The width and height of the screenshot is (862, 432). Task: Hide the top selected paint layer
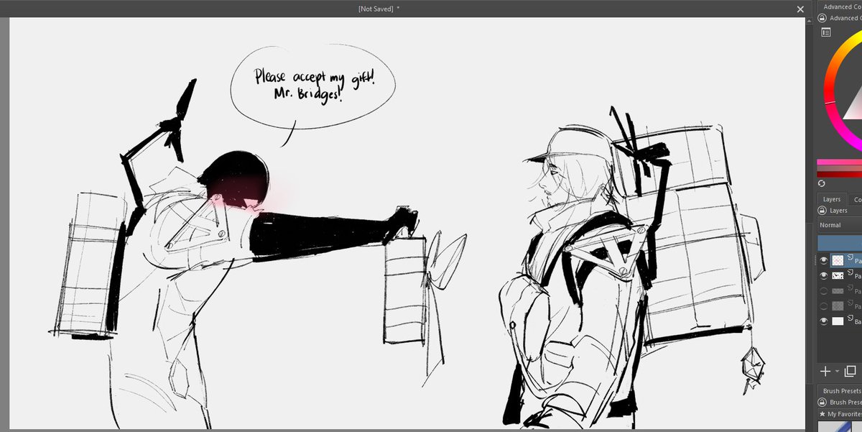(824, 260)
